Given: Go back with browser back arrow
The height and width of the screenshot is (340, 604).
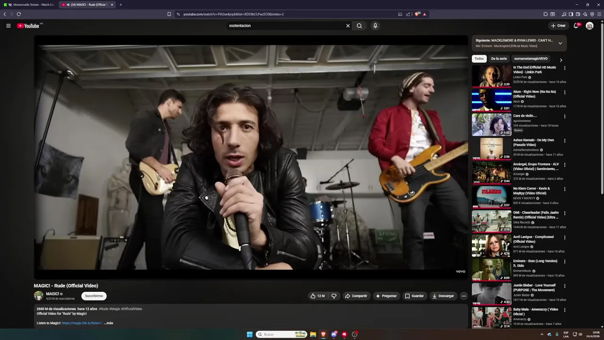Looking at the screenshot, I should coord(5,14).
